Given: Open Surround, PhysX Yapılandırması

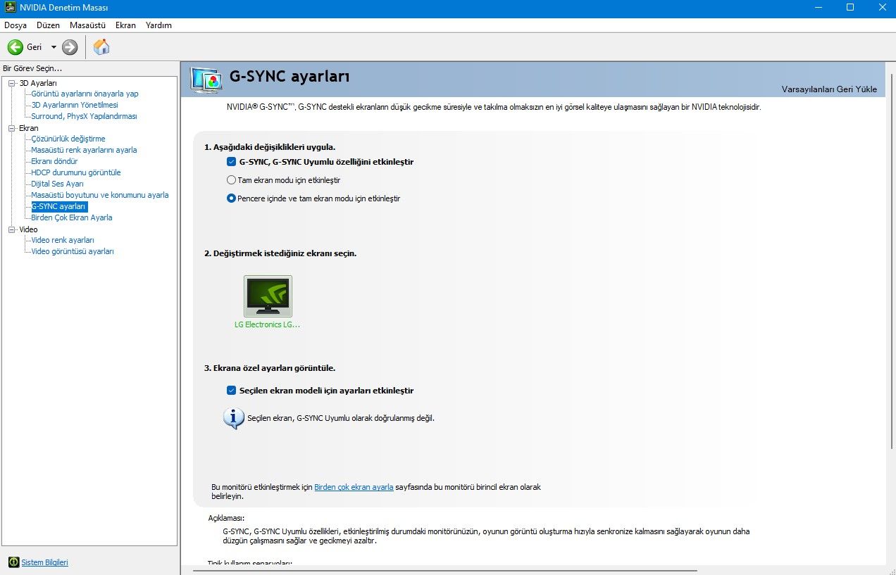Looking at the screenshot, I should [84, 116].
